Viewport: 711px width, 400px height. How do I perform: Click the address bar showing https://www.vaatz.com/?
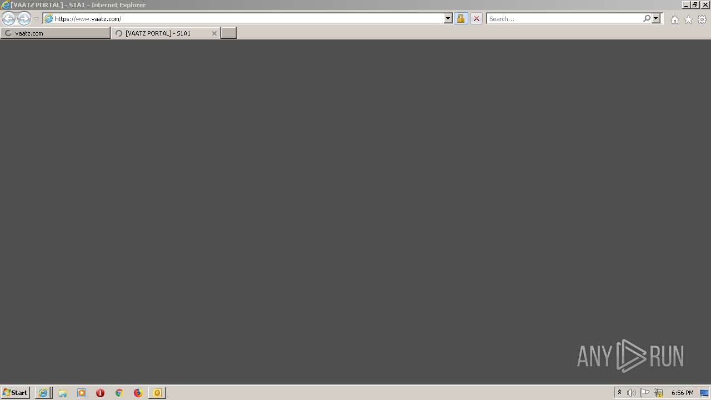coord(243,19)
